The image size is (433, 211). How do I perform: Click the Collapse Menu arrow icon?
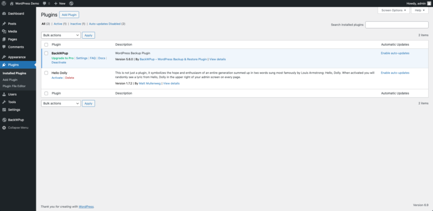tap(4, 128)
